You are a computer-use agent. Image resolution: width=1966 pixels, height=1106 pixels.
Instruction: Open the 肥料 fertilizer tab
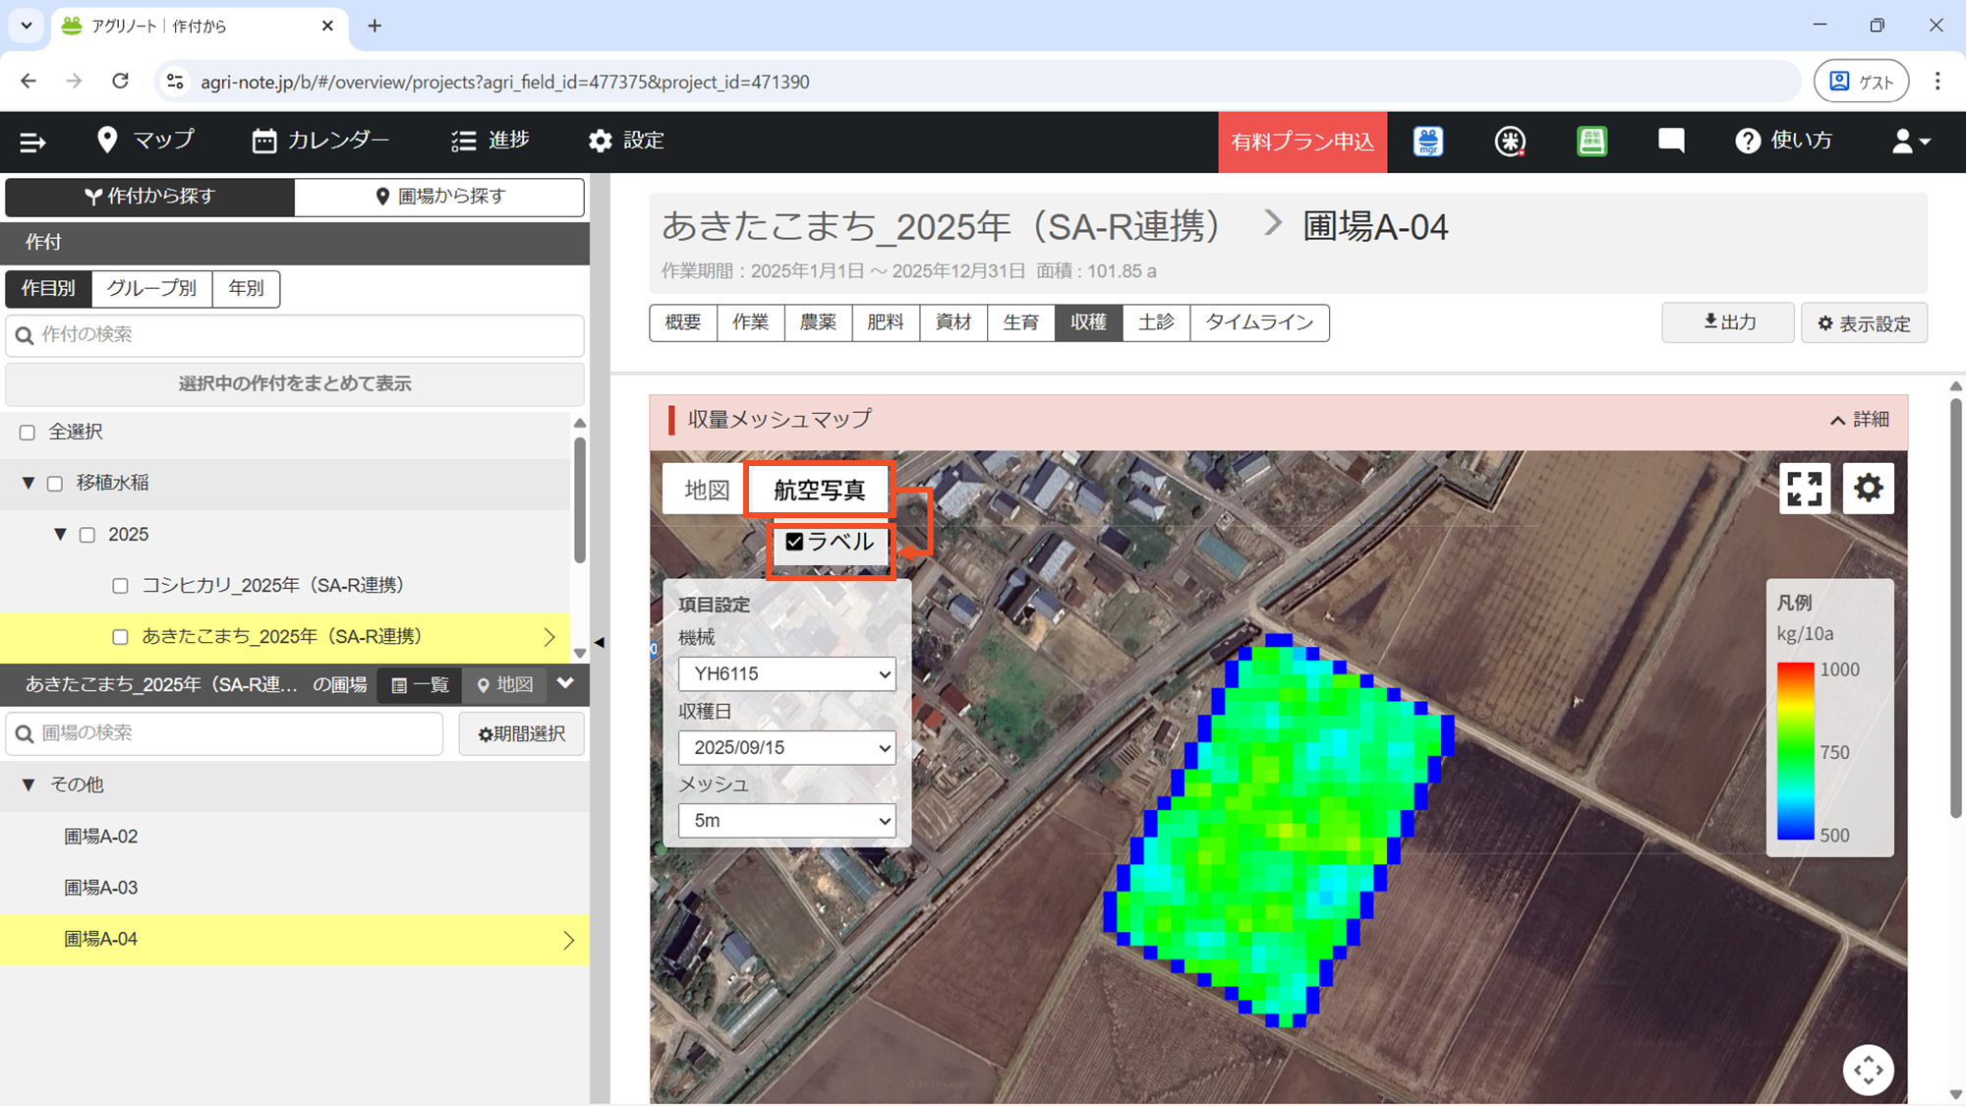point(886,322)
